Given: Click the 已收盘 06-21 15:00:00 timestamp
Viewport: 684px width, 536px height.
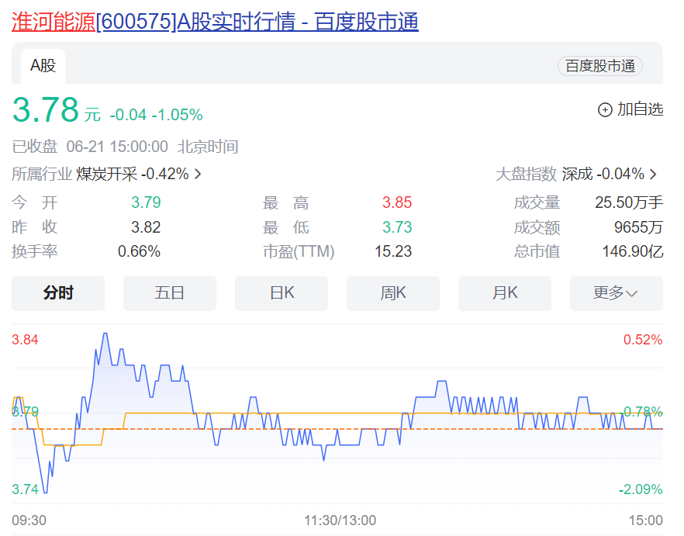Looking at the screenshot, I should pyautogui.click(x=125, y=147).
